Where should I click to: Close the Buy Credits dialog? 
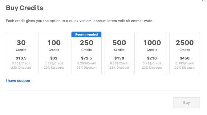(x=203, y=0)
